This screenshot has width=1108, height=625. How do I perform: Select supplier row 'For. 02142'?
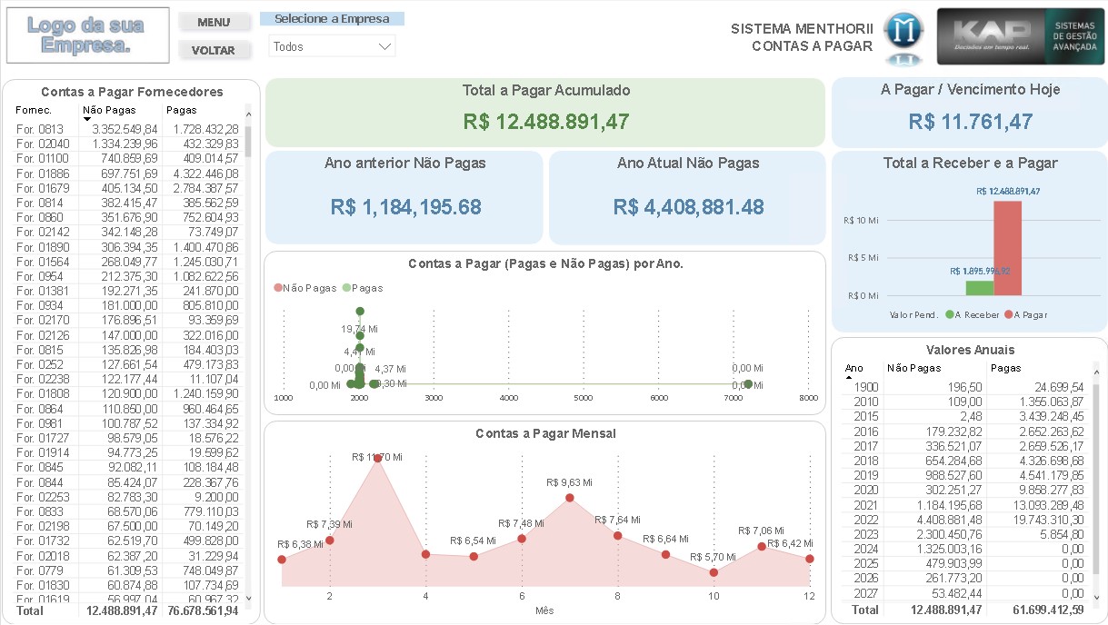click(128, 233)
